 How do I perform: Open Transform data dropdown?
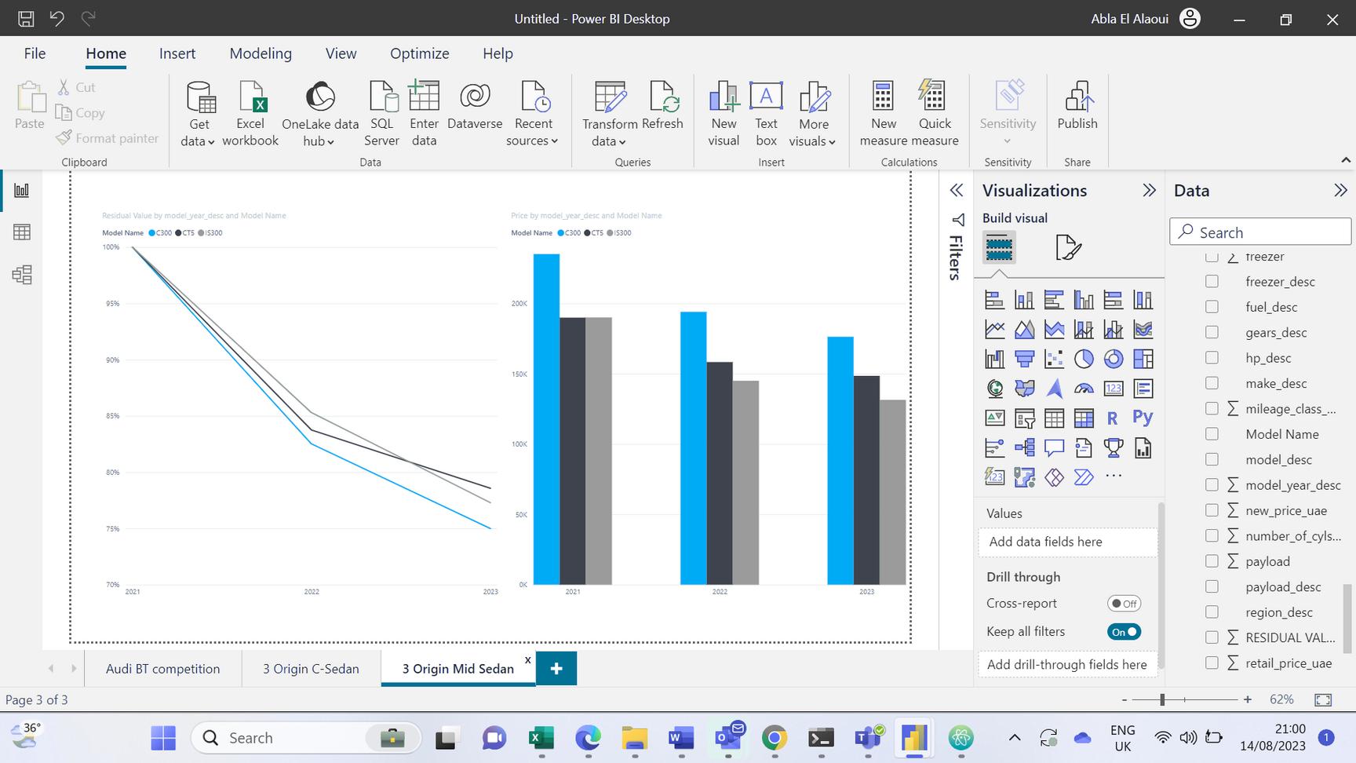pos(610,115)
